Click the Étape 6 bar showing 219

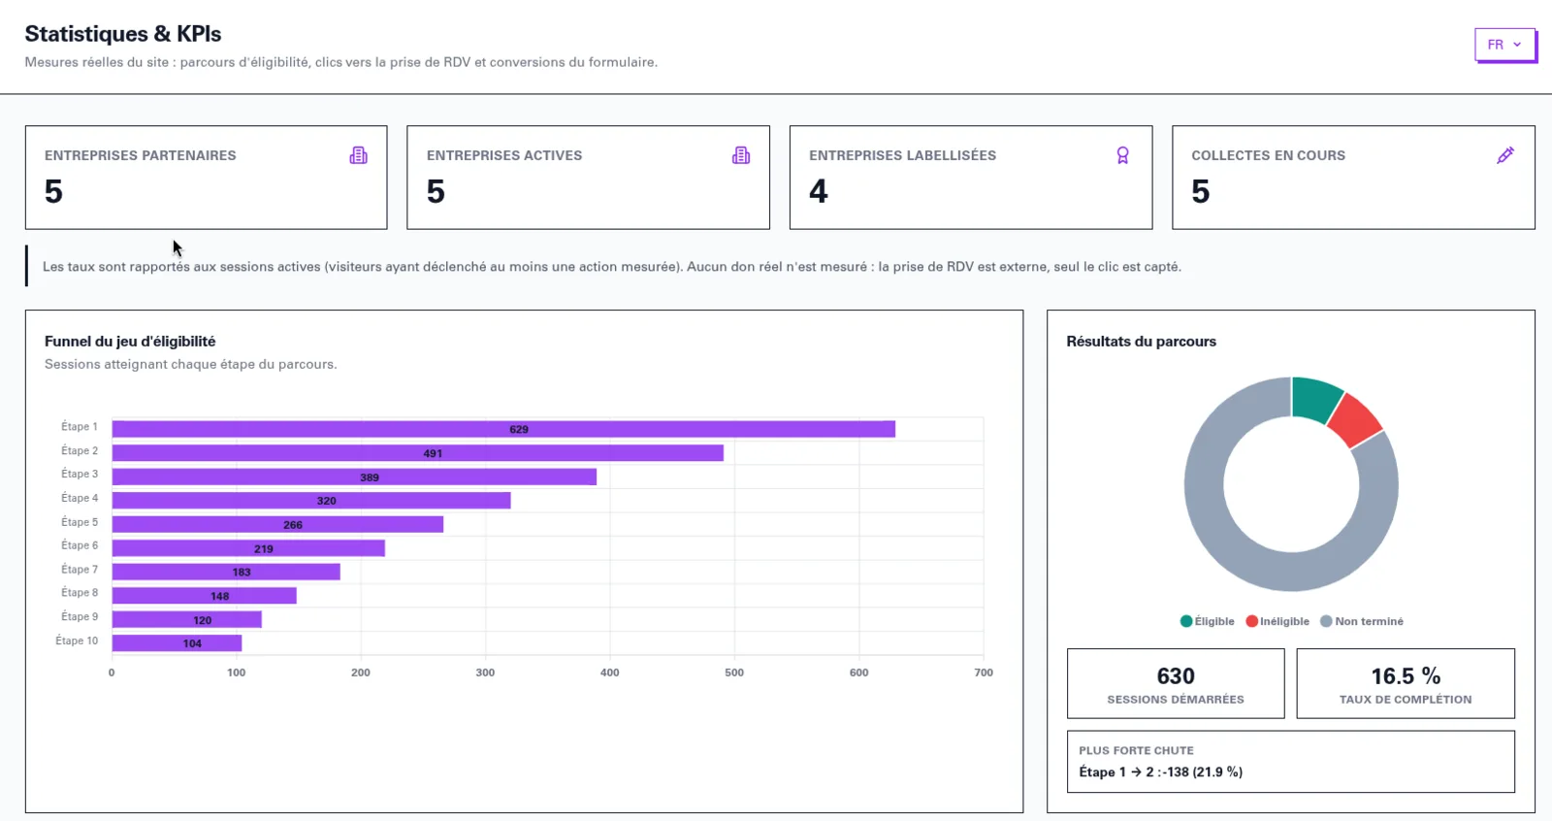pos(248,548)
